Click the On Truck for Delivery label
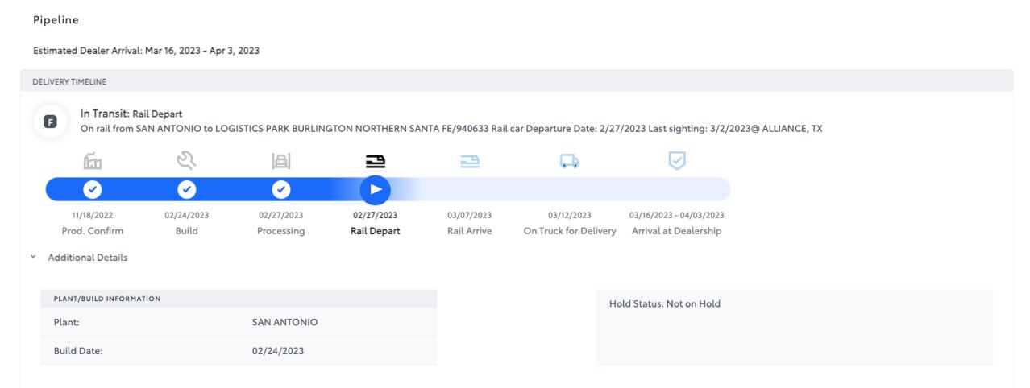This screenshot has width=1030, height=388. (570, 231)
